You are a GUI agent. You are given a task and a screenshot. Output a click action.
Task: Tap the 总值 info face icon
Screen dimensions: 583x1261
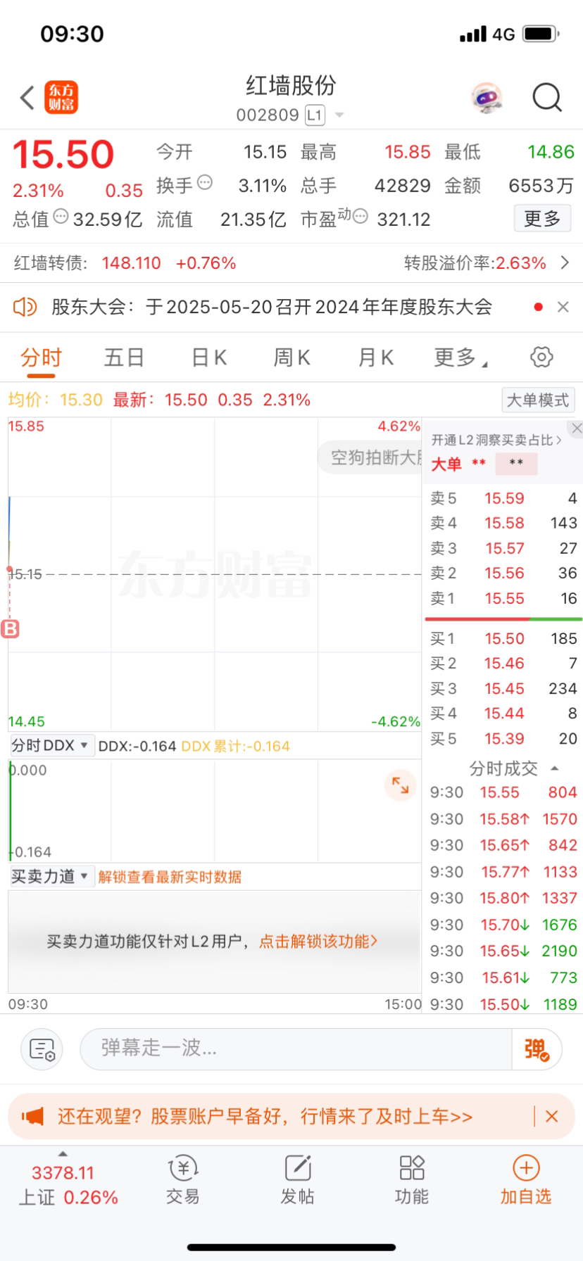(x=61, y=217)
